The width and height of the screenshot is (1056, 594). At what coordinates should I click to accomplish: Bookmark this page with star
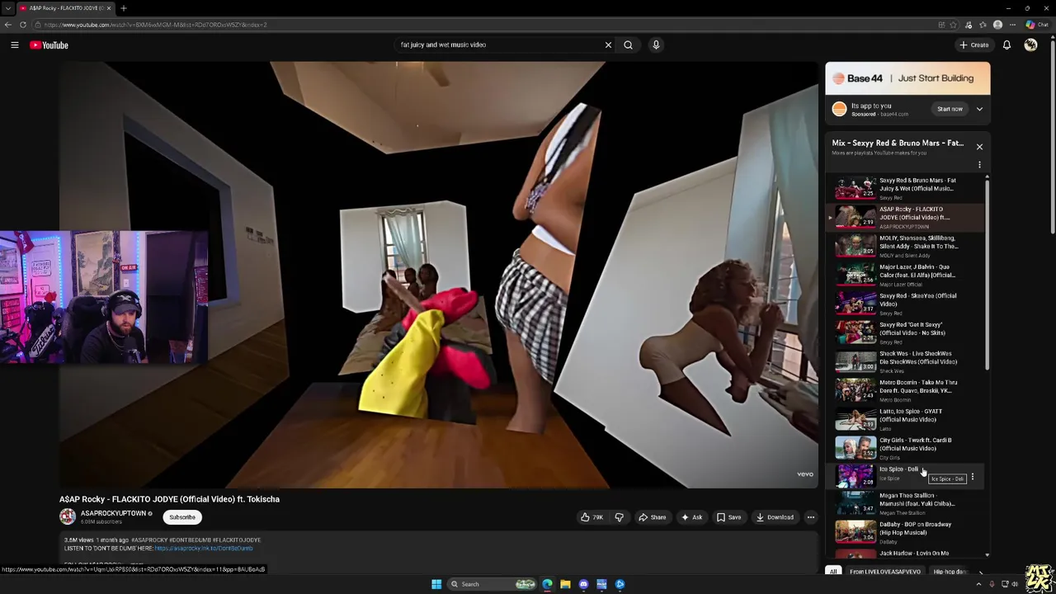(x=953, y=25)
